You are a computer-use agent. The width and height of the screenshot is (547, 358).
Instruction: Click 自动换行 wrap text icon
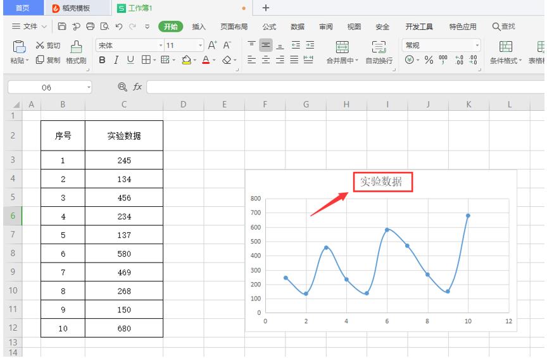point(379,47)
